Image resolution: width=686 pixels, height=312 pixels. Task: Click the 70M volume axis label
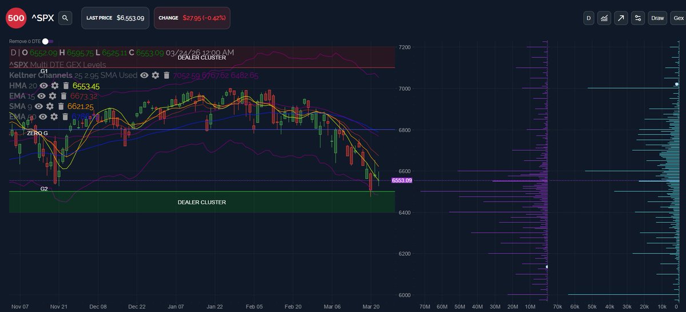click(425, 306)
